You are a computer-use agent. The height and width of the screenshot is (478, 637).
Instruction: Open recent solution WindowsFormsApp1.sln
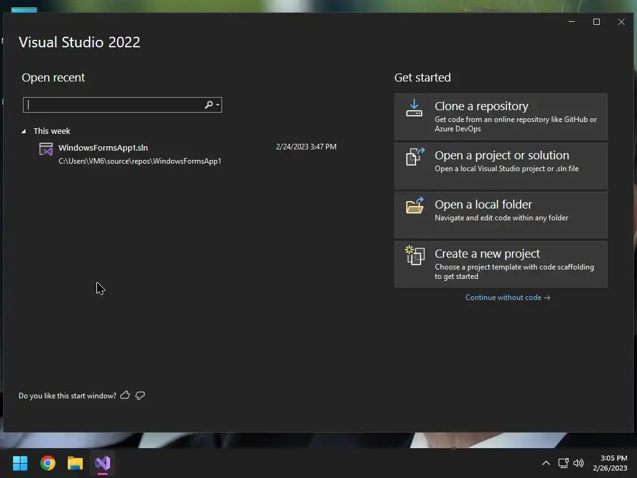pos(187,154)
